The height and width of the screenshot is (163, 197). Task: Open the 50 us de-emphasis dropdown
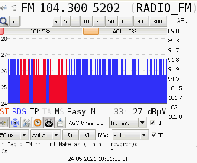coord(14,135)
